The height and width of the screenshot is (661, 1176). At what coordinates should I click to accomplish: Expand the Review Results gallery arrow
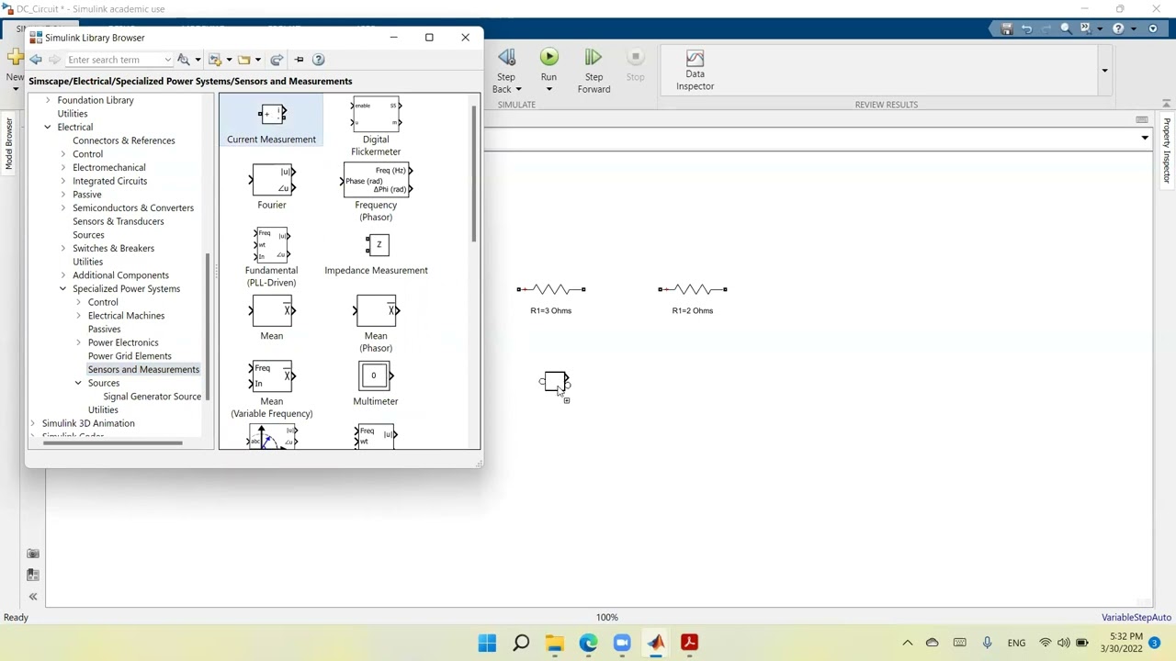(1104, 71)
